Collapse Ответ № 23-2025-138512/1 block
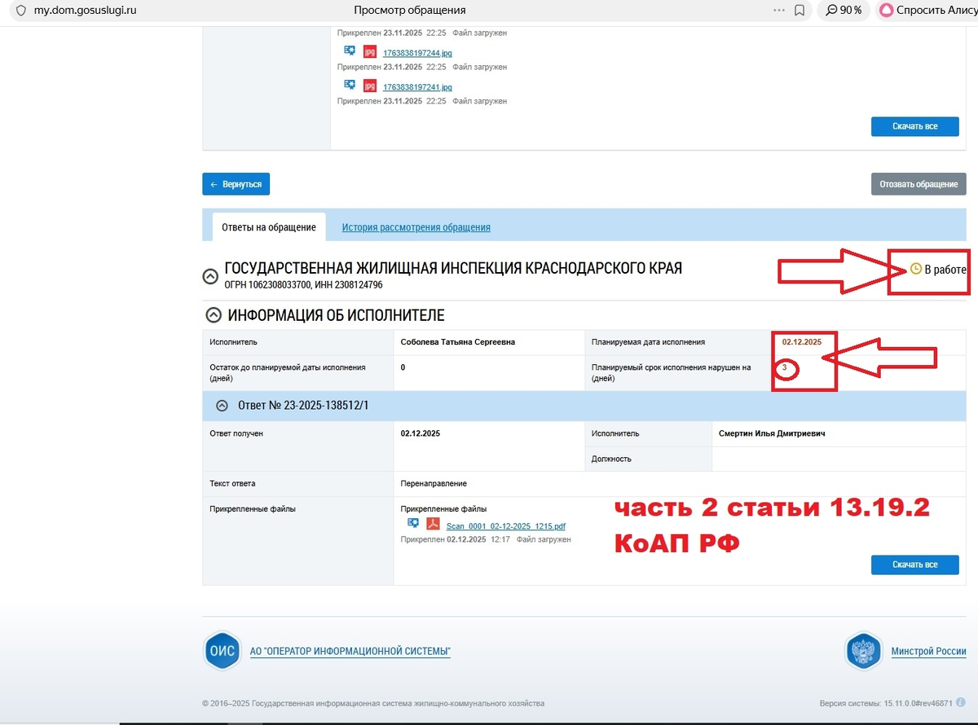This screenshot has width=978, height=725. click(222, 405)
